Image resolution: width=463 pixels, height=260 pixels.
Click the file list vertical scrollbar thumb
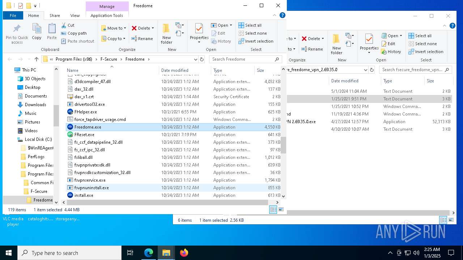tap(284, 145)
